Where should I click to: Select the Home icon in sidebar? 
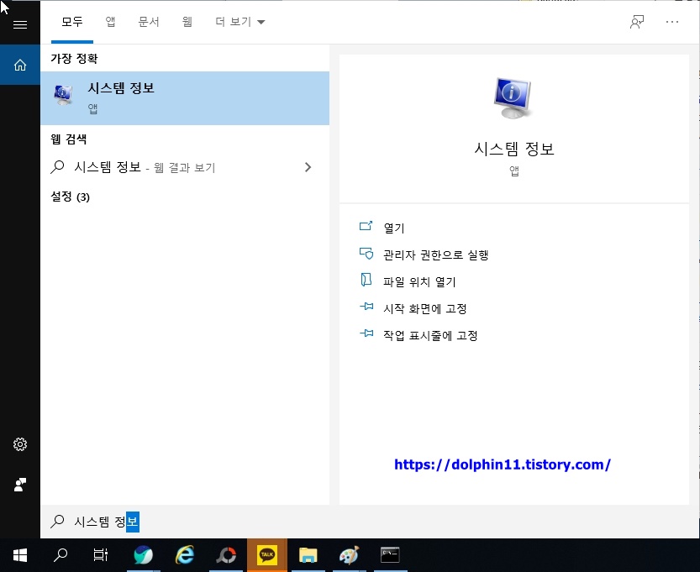coord(20,66)
